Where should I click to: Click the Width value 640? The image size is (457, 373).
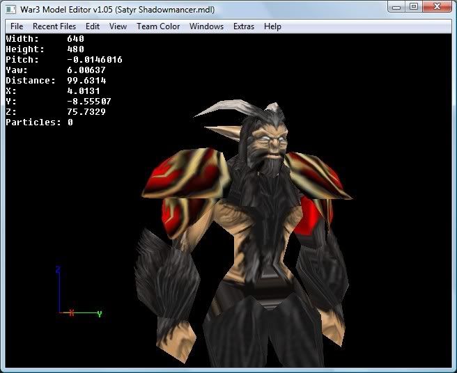75,39
